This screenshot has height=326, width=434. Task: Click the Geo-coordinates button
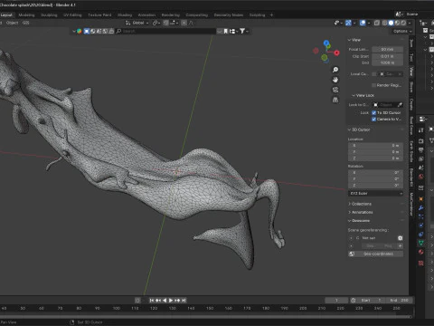click(375, 254)
